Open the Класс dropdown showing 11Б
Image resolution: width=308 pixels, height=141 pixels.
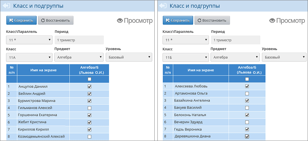coord(186,57)
